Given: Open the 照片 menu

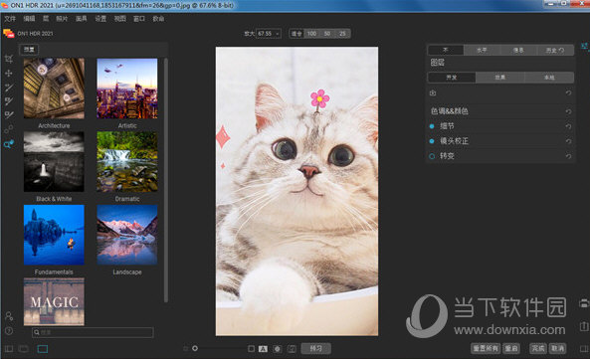Looking at the screenshot, I should (x=62, y=19).
